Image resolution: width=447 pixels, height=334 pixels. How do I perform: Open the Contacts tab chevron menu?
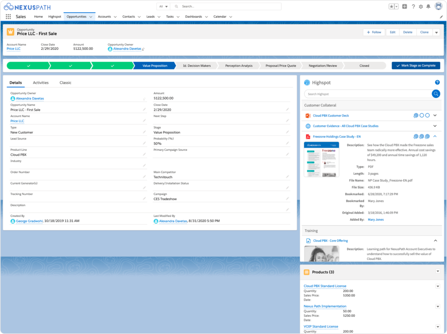[x=139, y=17]
